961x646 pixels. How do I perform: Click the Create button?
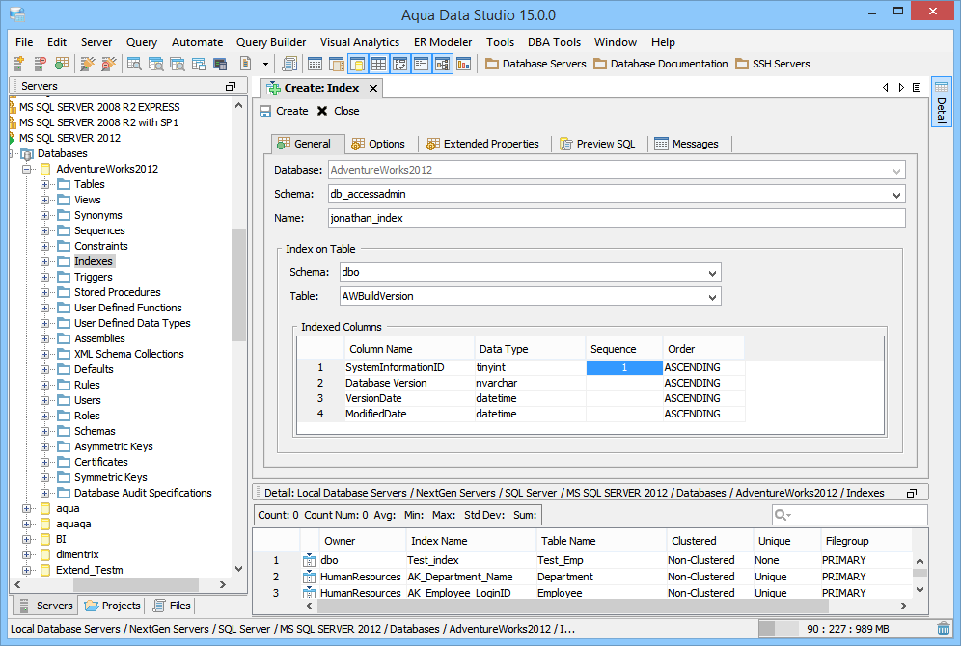tap(284, 111)
